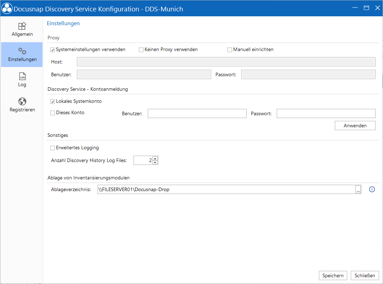Toggle Systemeinstellungen verwenden checkbox
383x284 pixels.
(x=52, y=50)
